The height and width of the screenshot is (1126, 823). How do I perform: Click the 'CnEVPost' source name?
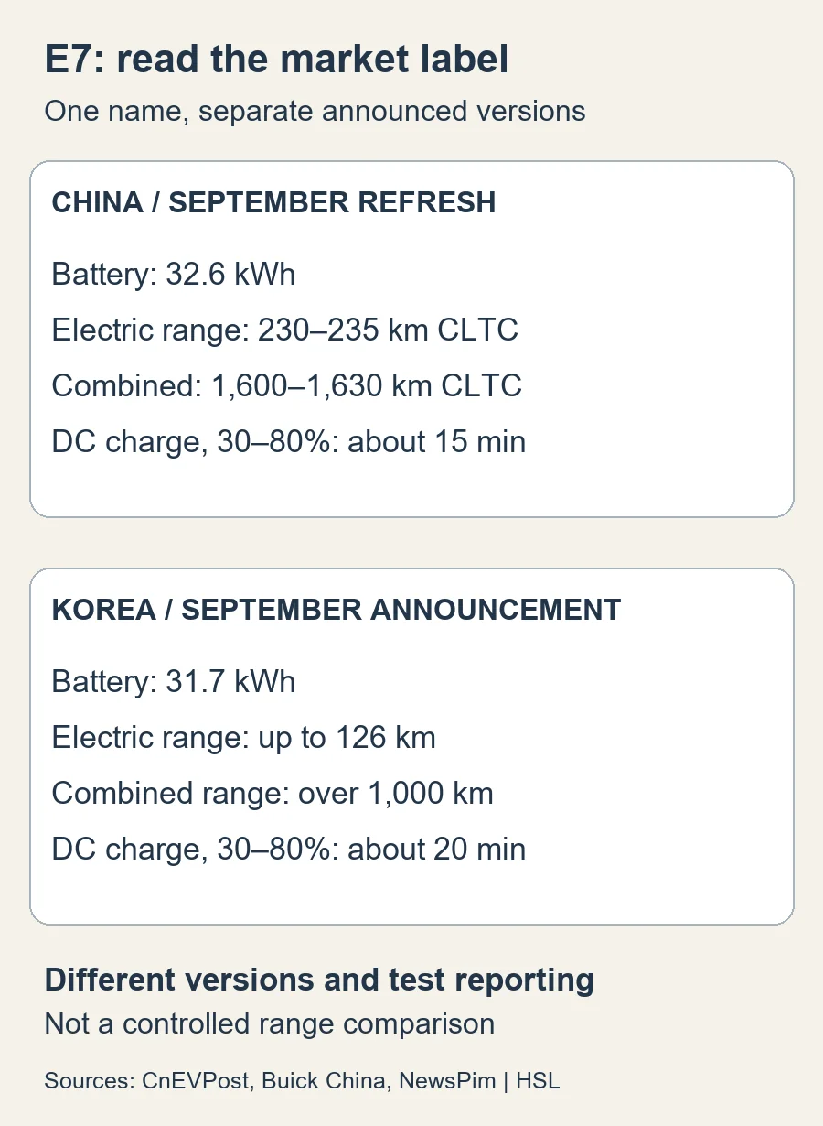[196, 1080]
